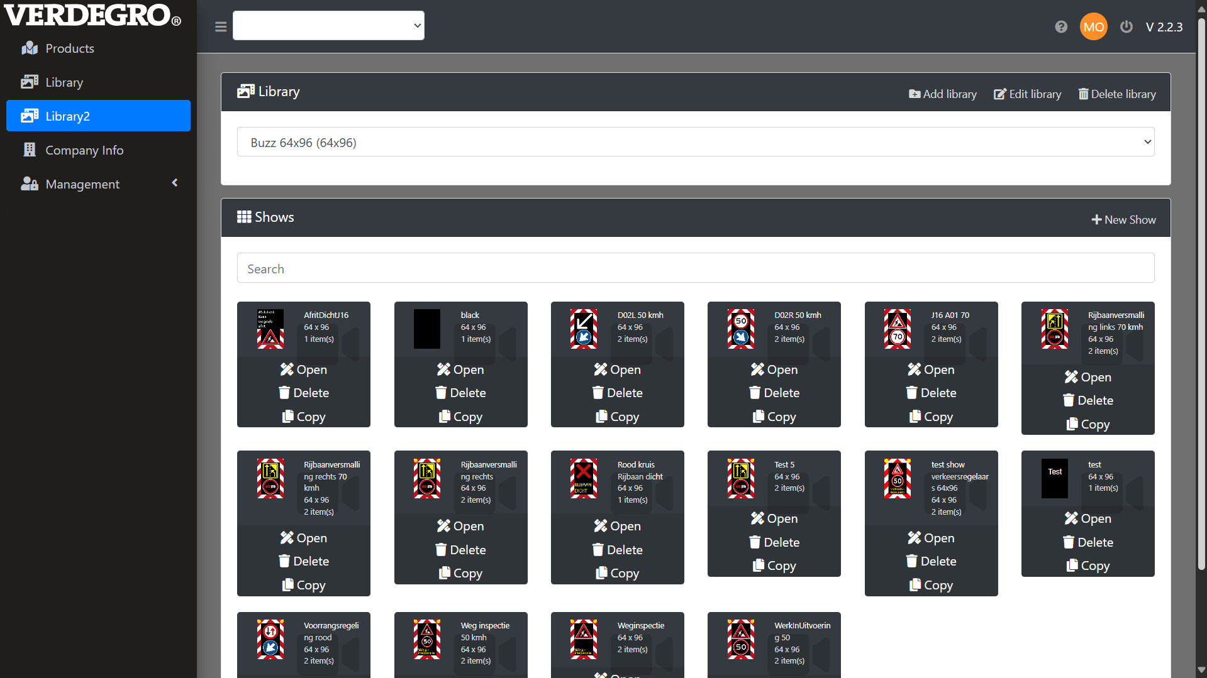
Task: Click open tools icon for test show
Action: click(x=1071, y=518)
